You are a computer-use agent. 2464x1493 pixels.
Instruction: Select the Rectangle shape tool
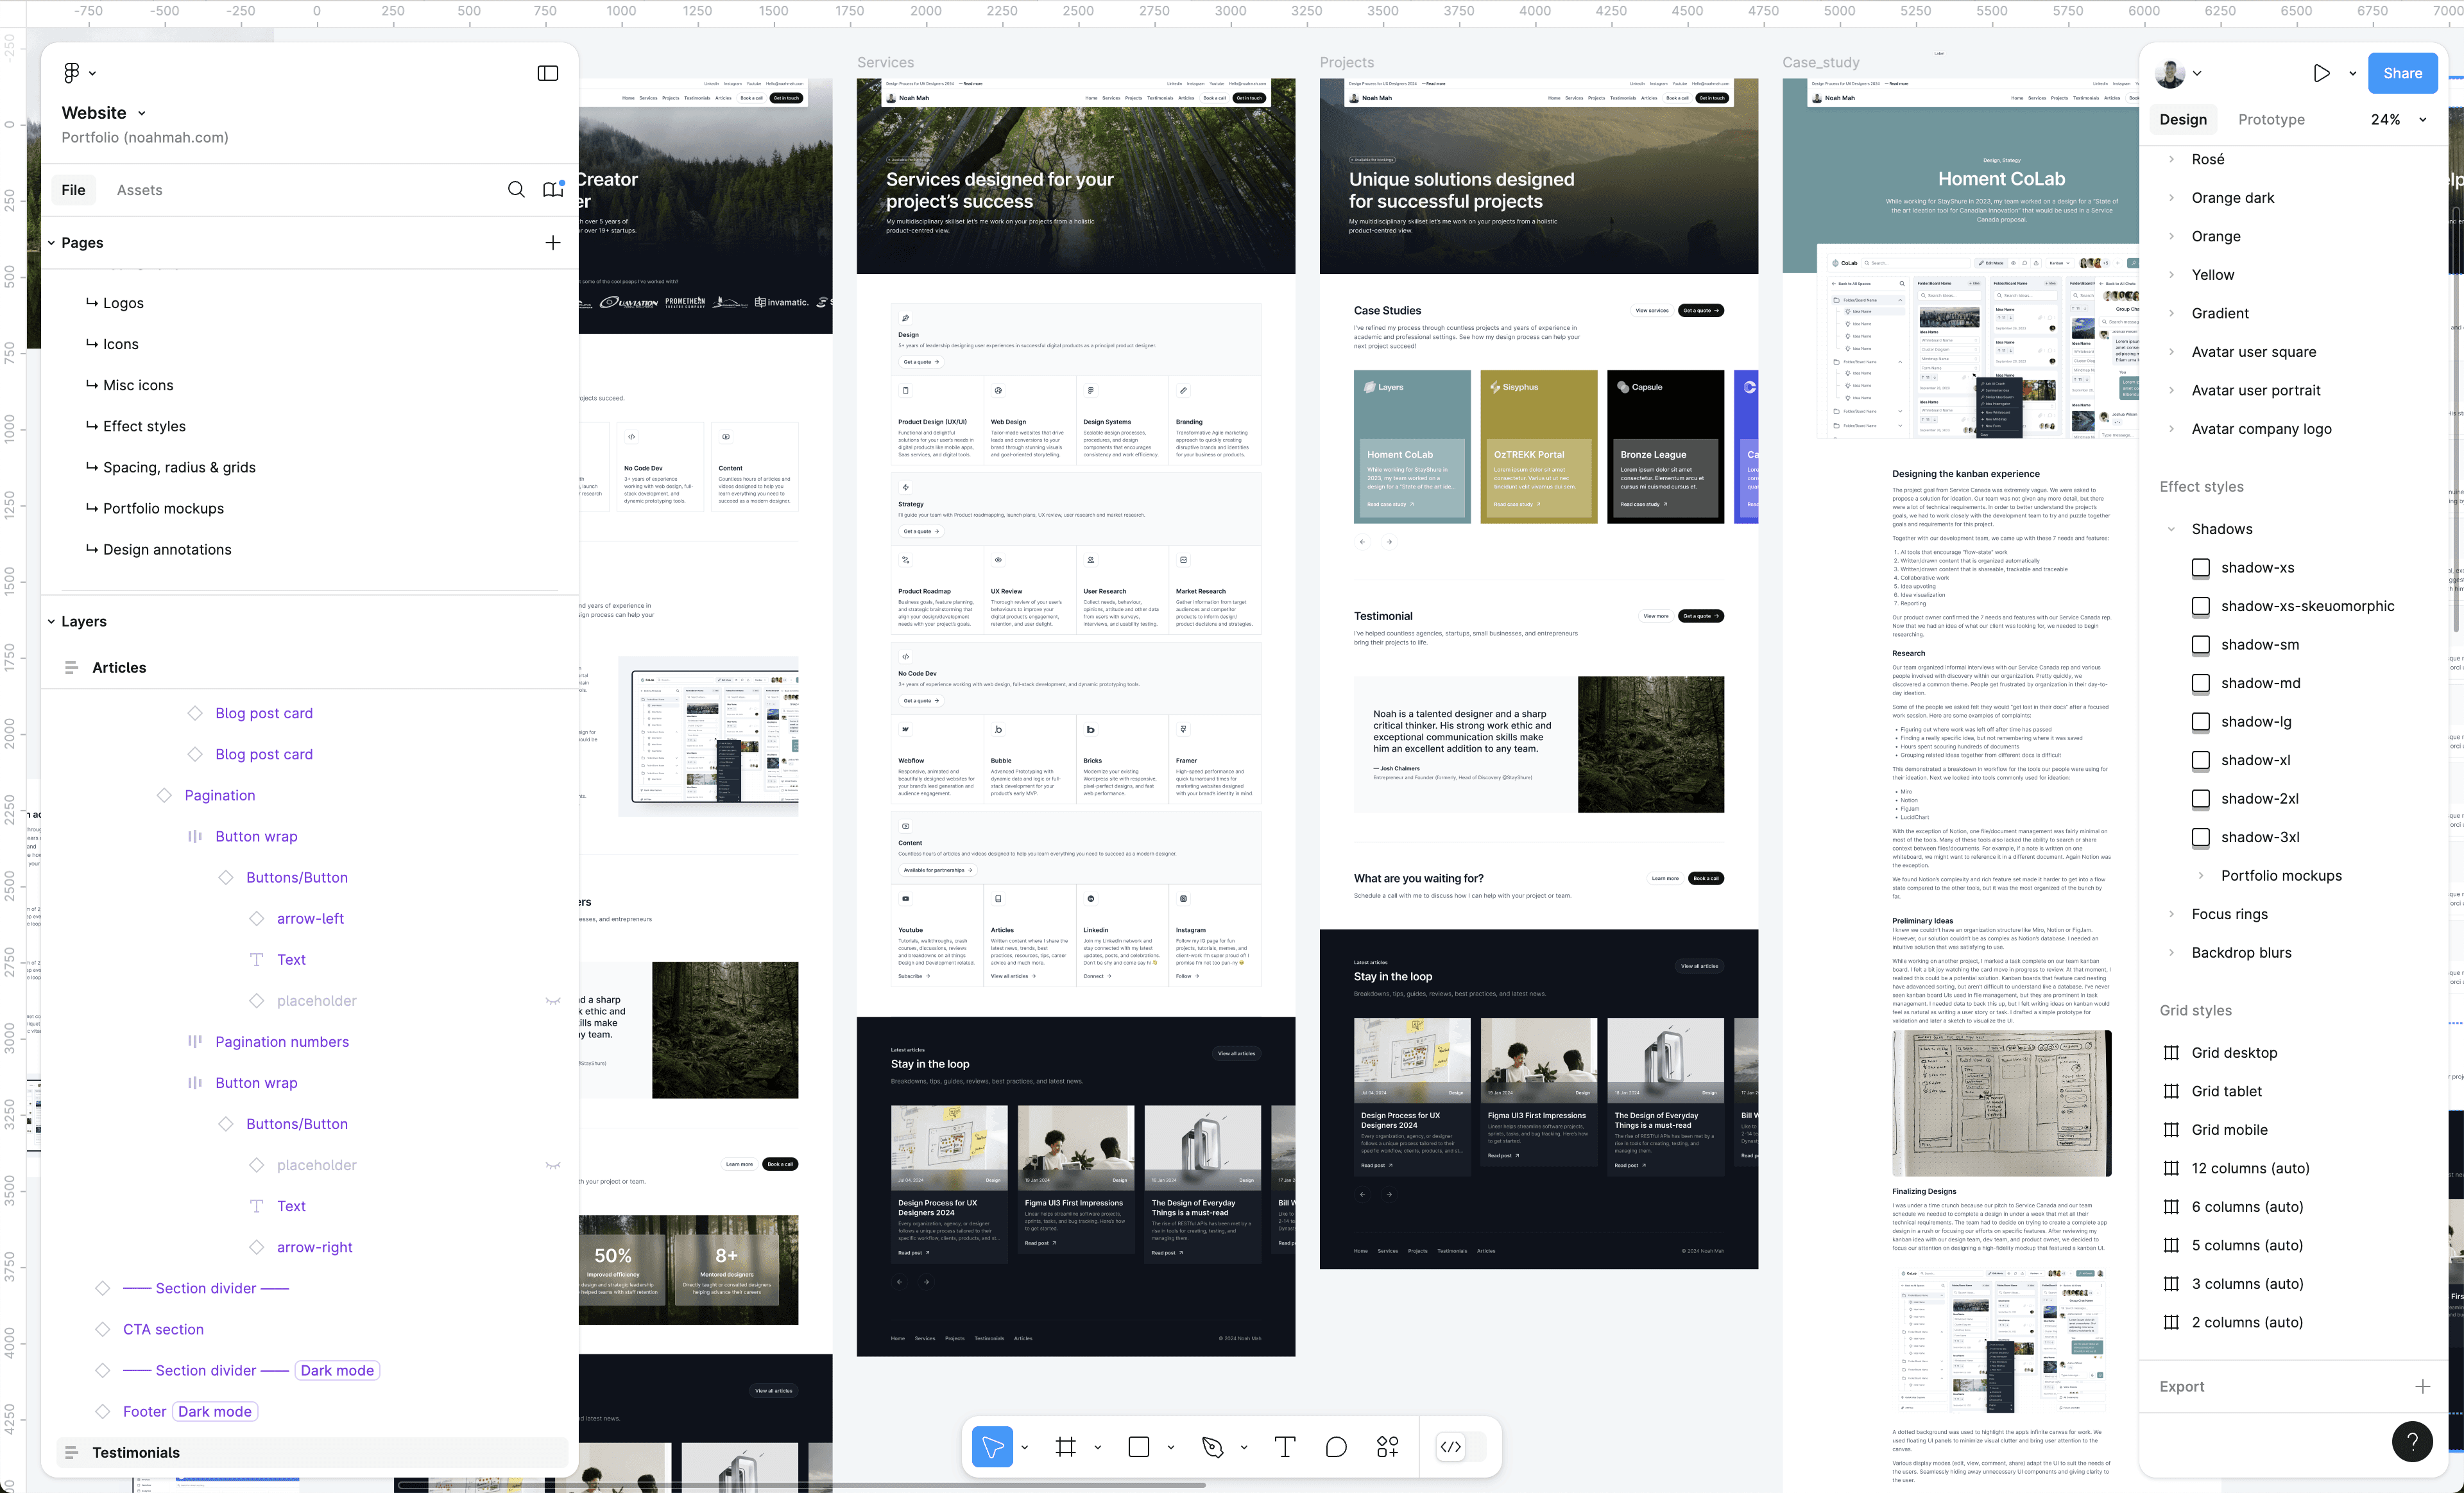click(x=1139, y=1446)
